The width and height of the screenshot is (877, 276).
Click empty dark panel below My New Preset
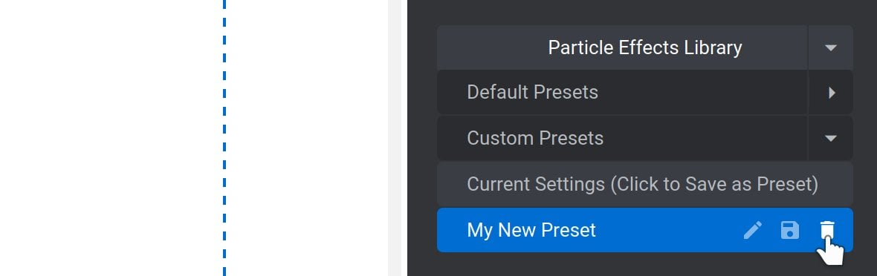645,265
